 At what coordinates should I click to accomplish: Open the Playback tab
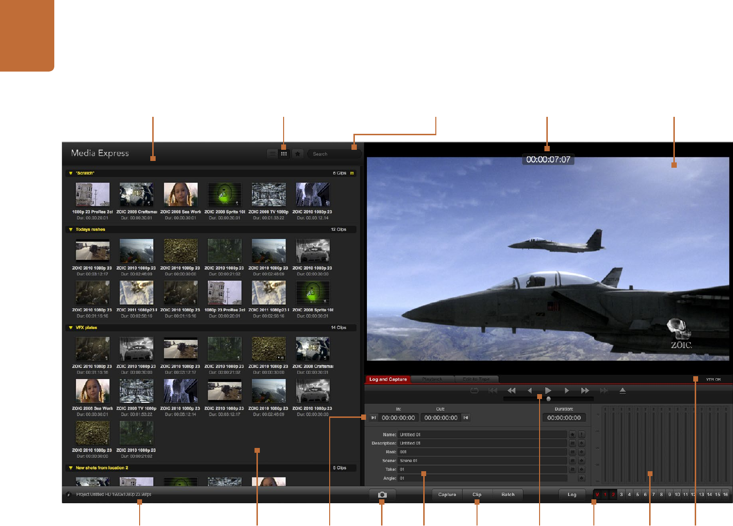[432, 380]
